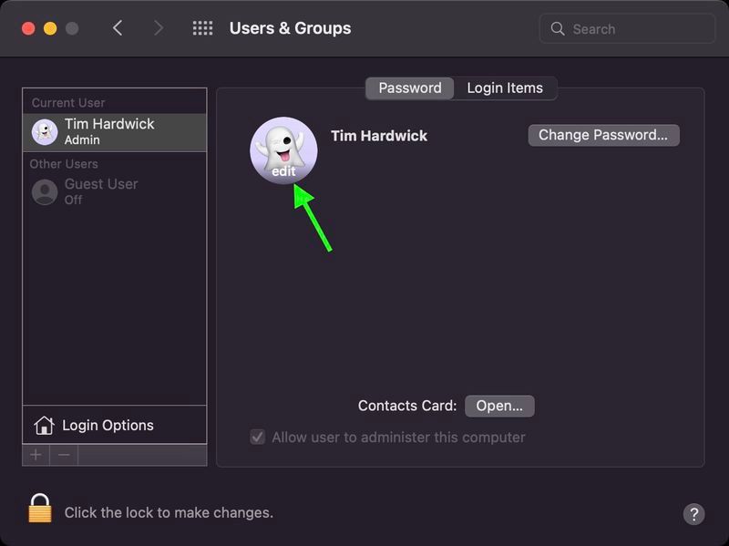
Task: Switch to the Password tab
Action: (409, 88)
